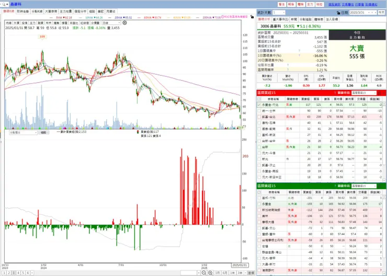Click the buy table's scroll-down arrow
The width and height of the screenshot is (387, 276).
384,181
